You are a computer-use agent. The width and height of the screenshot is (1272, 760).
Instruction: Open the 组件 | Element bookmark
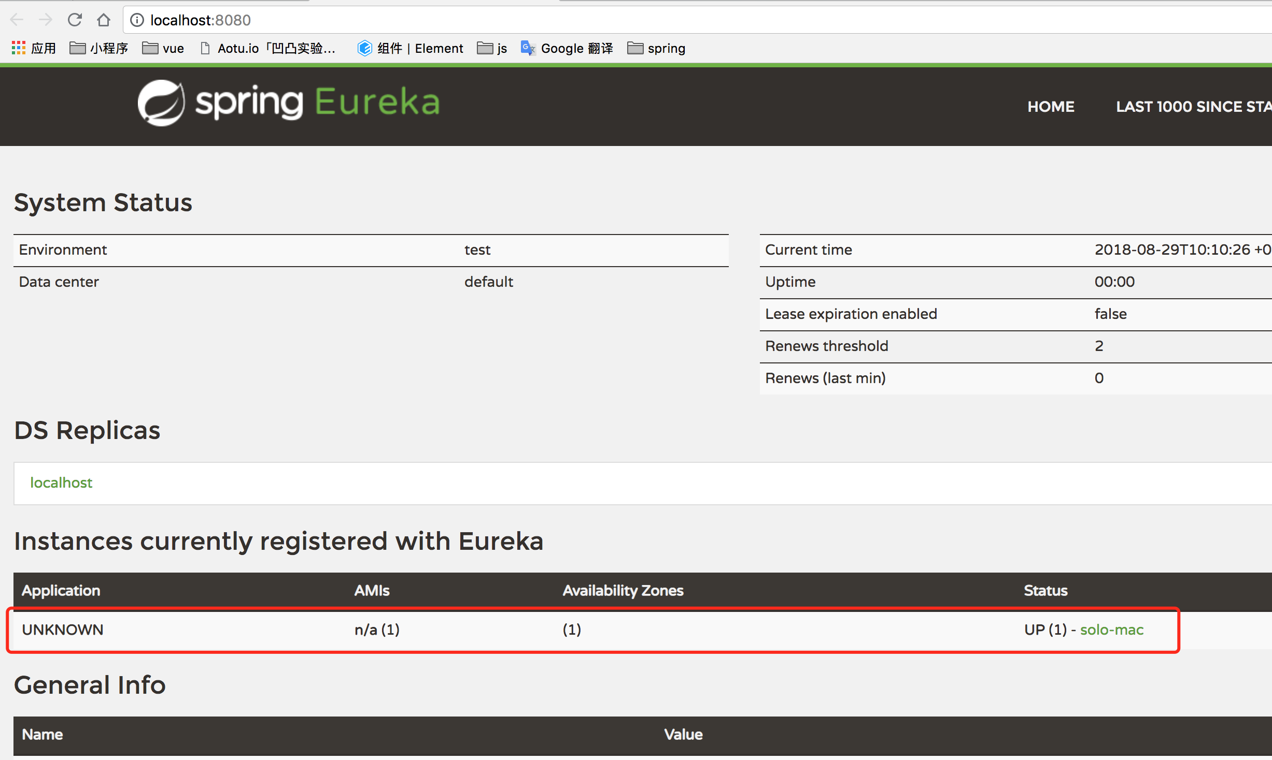click(x=410, y=48)
